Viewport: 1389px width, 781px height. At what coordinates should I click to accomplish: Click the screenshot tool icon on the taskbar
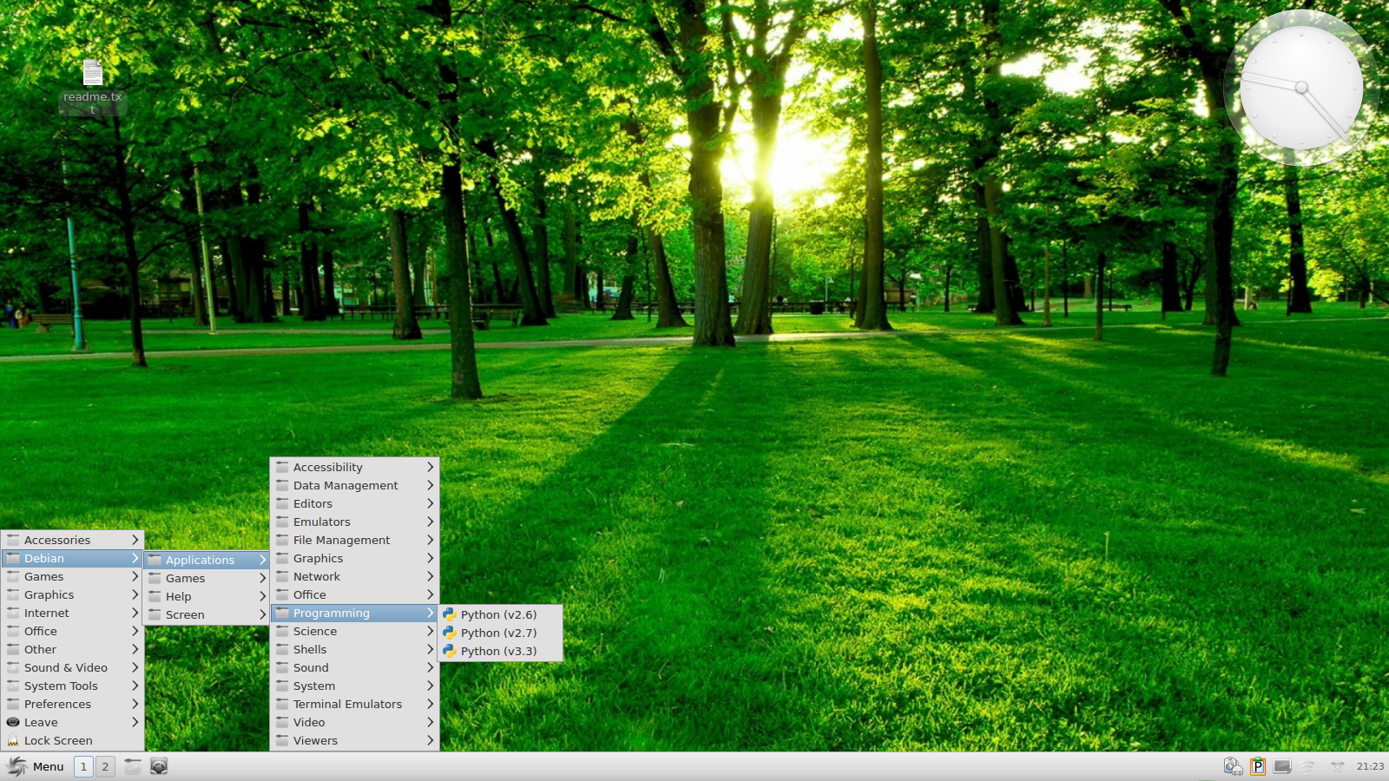click(x=132, y=766)
